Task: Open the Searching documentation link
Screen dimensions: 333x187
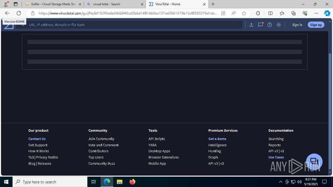Action: [276, 139]
